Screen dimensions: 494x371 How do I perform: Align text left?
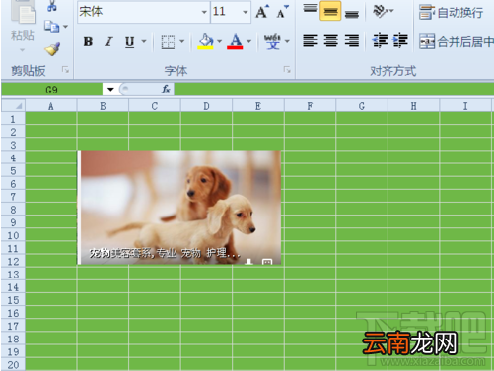coord(310,41)
